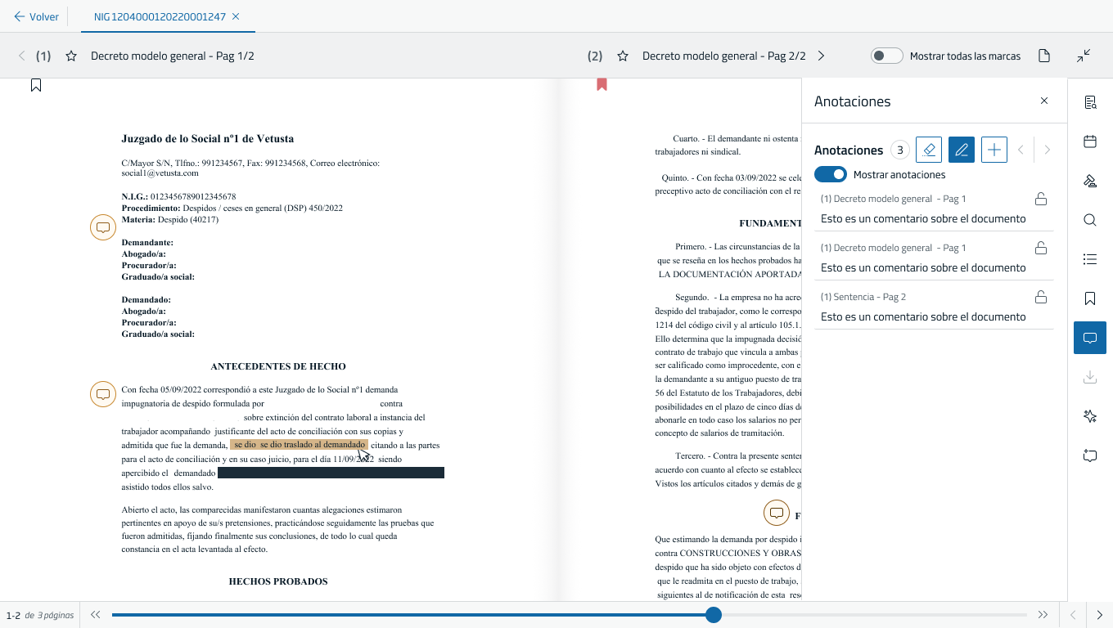1113x628 pixels.
Task: Go to next document with right chevron
Action: pyautogui.click(x=821, y=56)
